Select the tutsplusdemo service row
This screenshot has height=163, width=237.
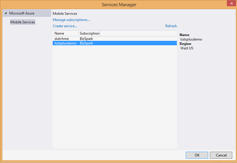(x=115, y=43)
